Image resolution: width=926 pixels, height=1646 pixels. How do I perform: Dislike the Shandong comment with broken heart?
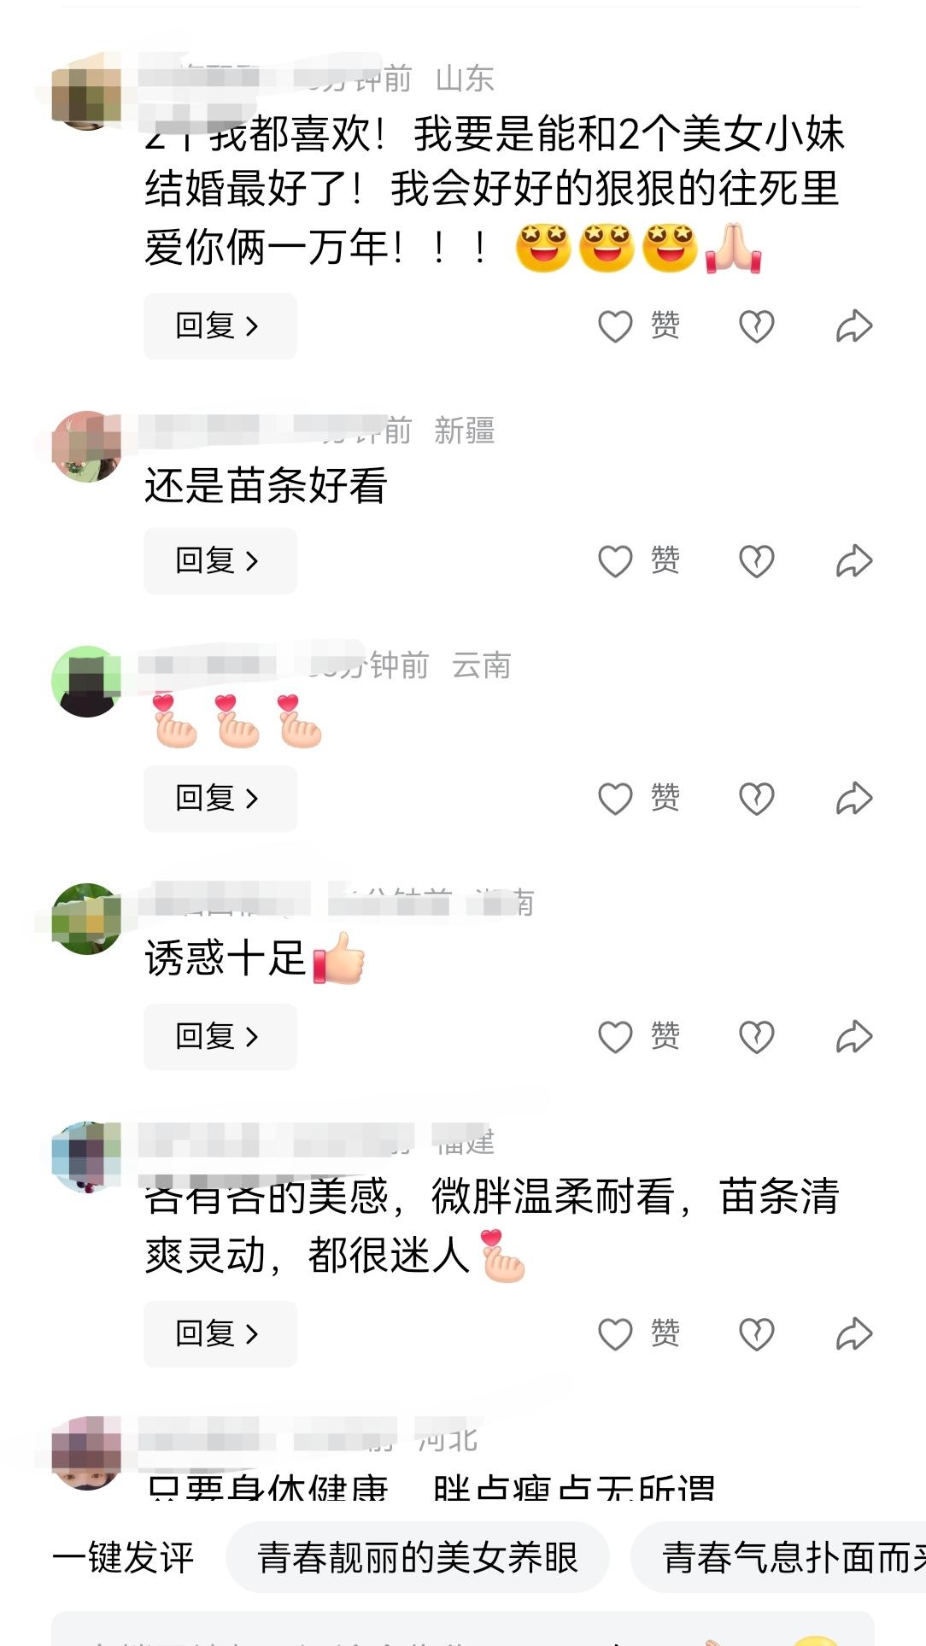click(x=756, y=326)
